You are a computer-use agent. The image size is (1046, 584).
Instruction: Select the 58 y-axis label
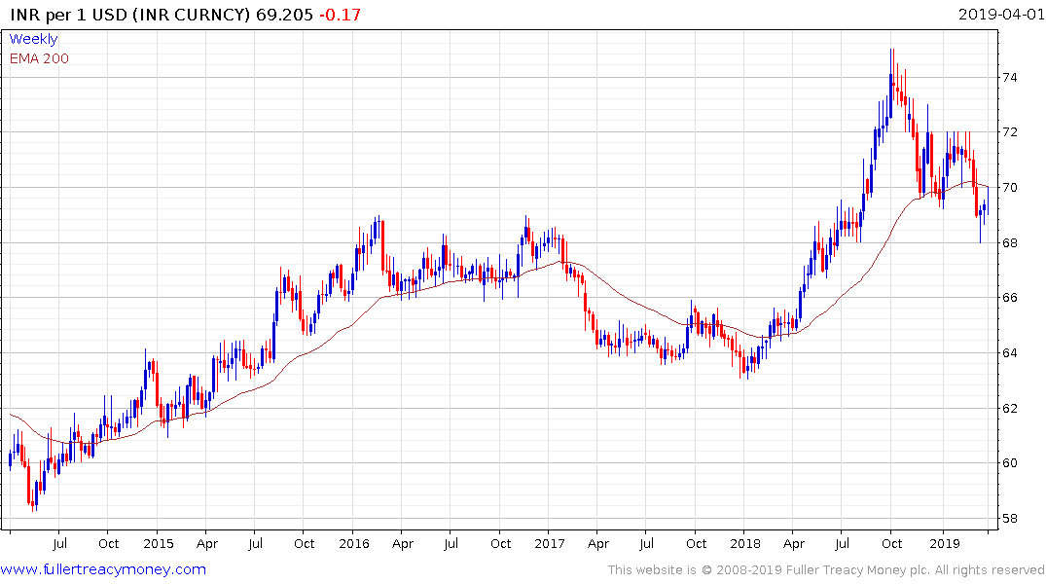1009,519
